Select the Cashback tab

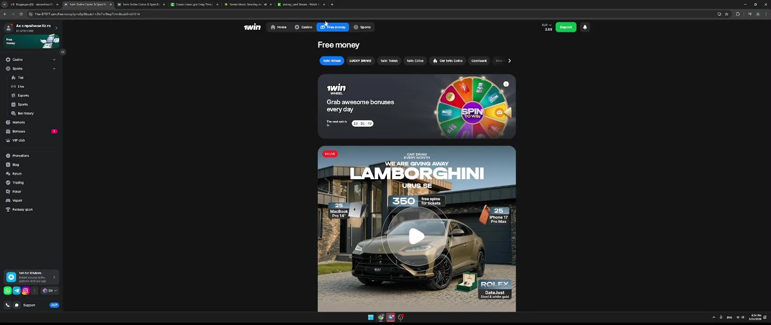click(479, 60)
